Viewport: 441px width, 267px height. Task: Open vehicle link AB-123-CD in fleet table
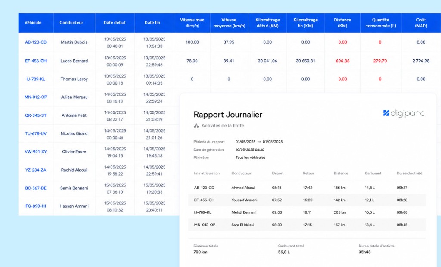click(36, 42)
